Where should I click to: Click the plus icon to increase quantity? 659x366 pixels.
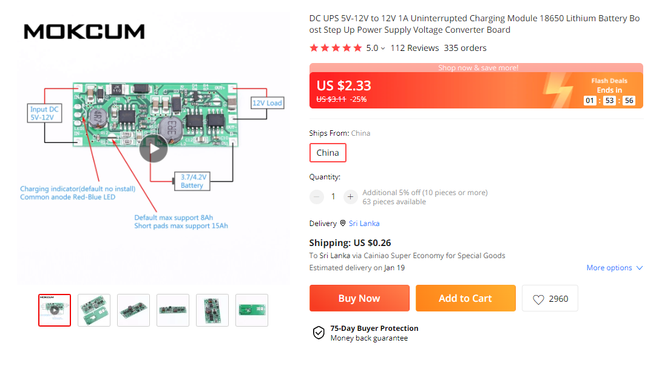click(x=350, y=196)
